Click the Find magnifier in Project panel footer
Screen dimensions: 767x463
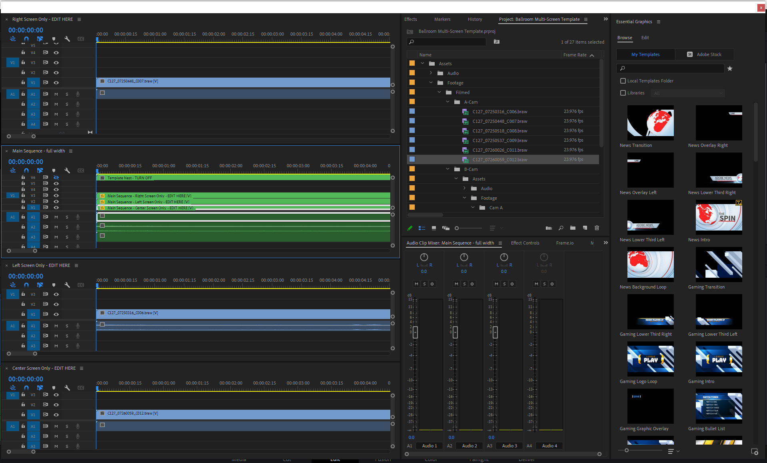pyautogui.click(x=561, y=228)
